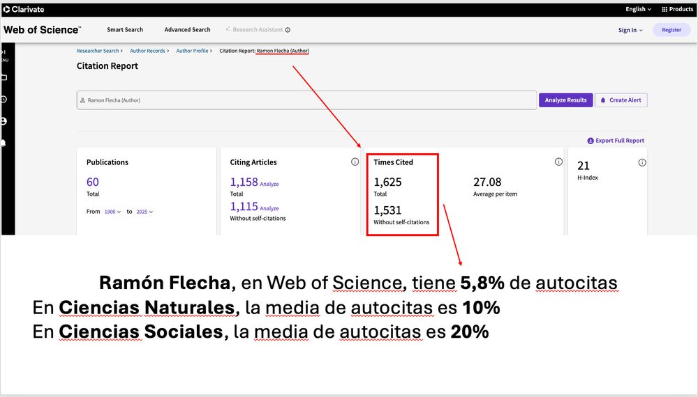Go to Author Profile breadcrumb
This screenshot has width=698, height=397.
pyautogui.click(x=192, y=51)
